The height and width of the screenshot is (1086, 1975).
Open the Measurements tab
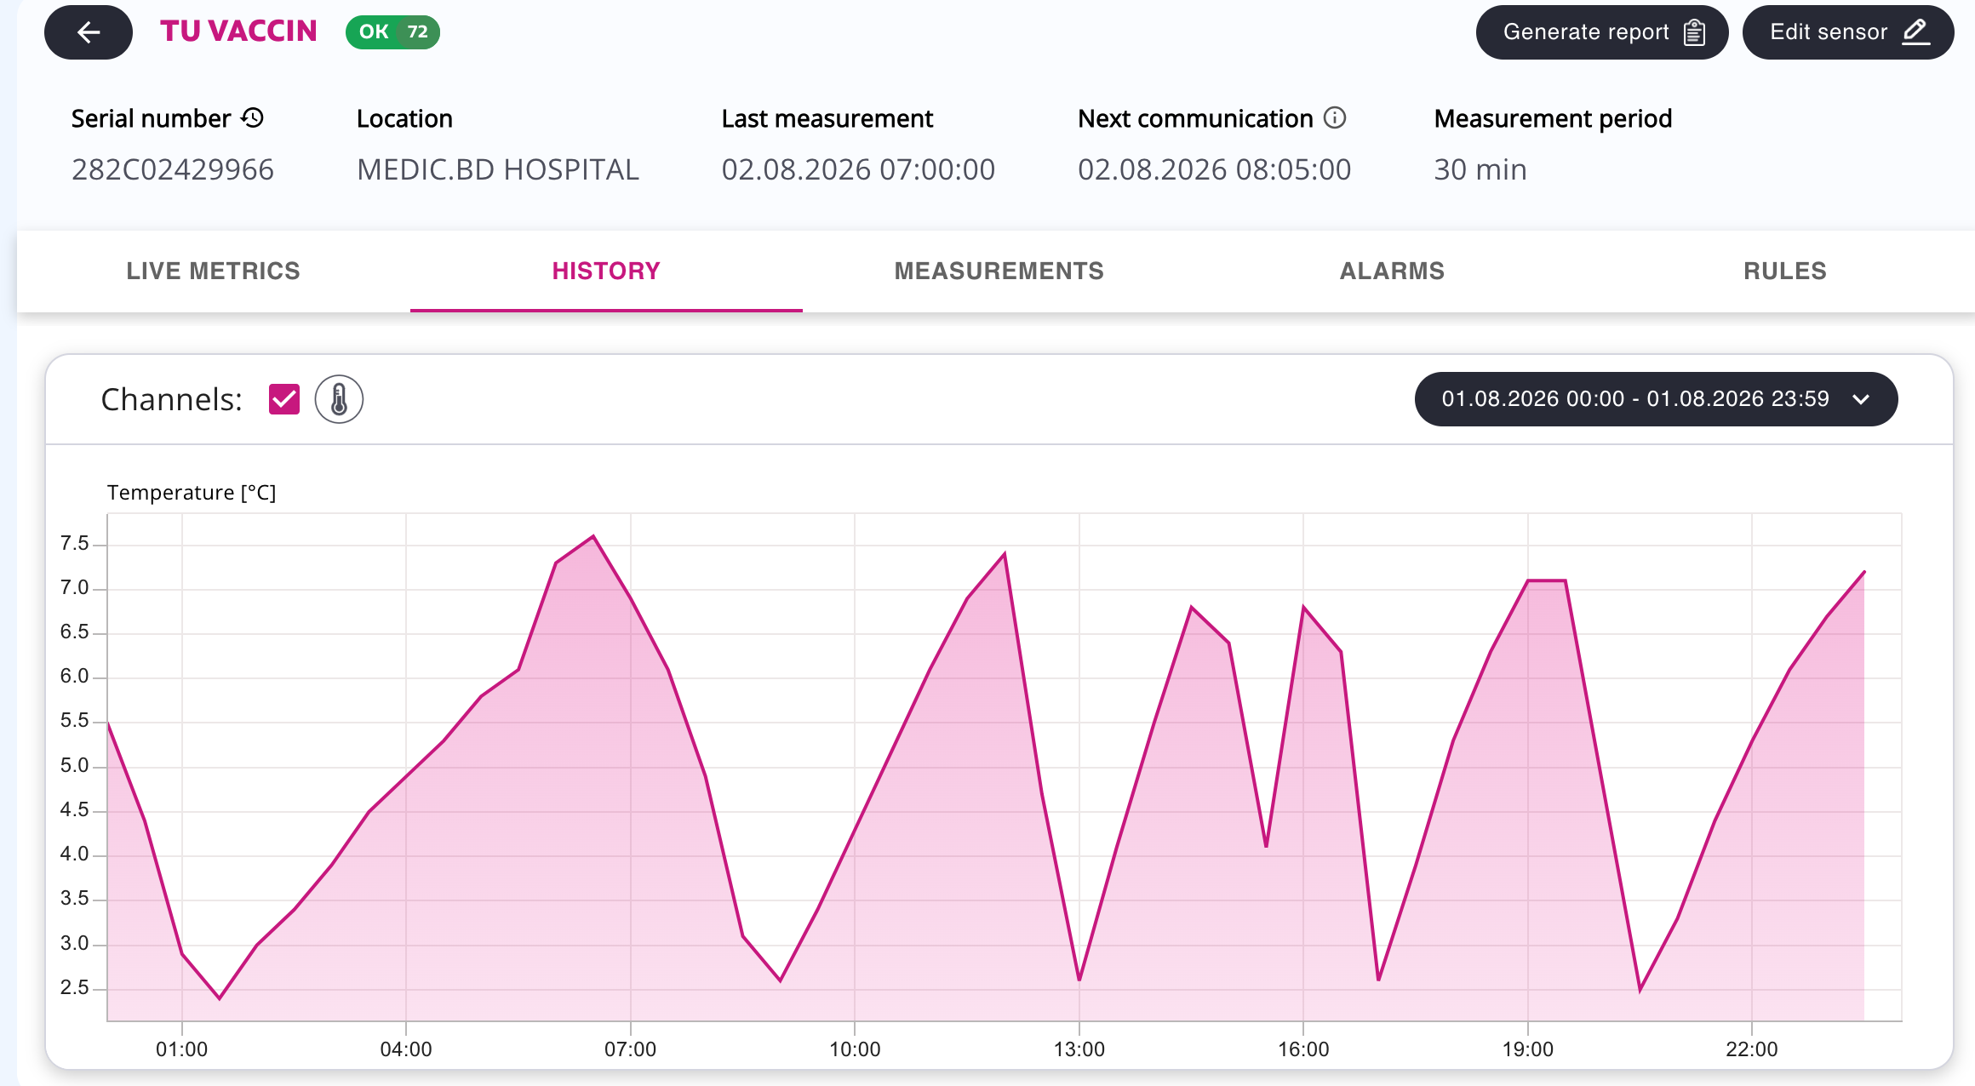point(999,271)
